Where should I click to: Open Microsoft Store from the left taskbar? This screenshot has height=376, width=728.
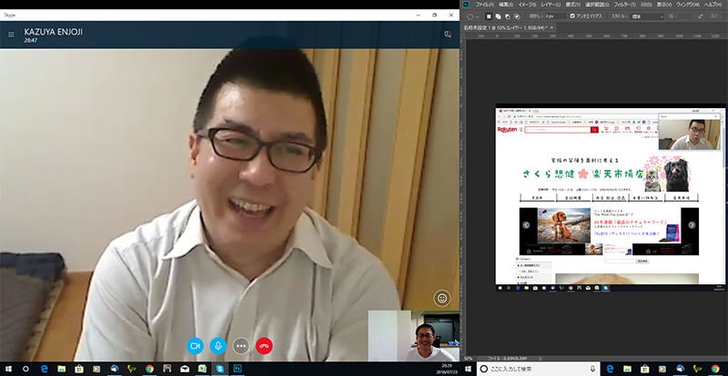pyautogui.click(x=79, y=369)
